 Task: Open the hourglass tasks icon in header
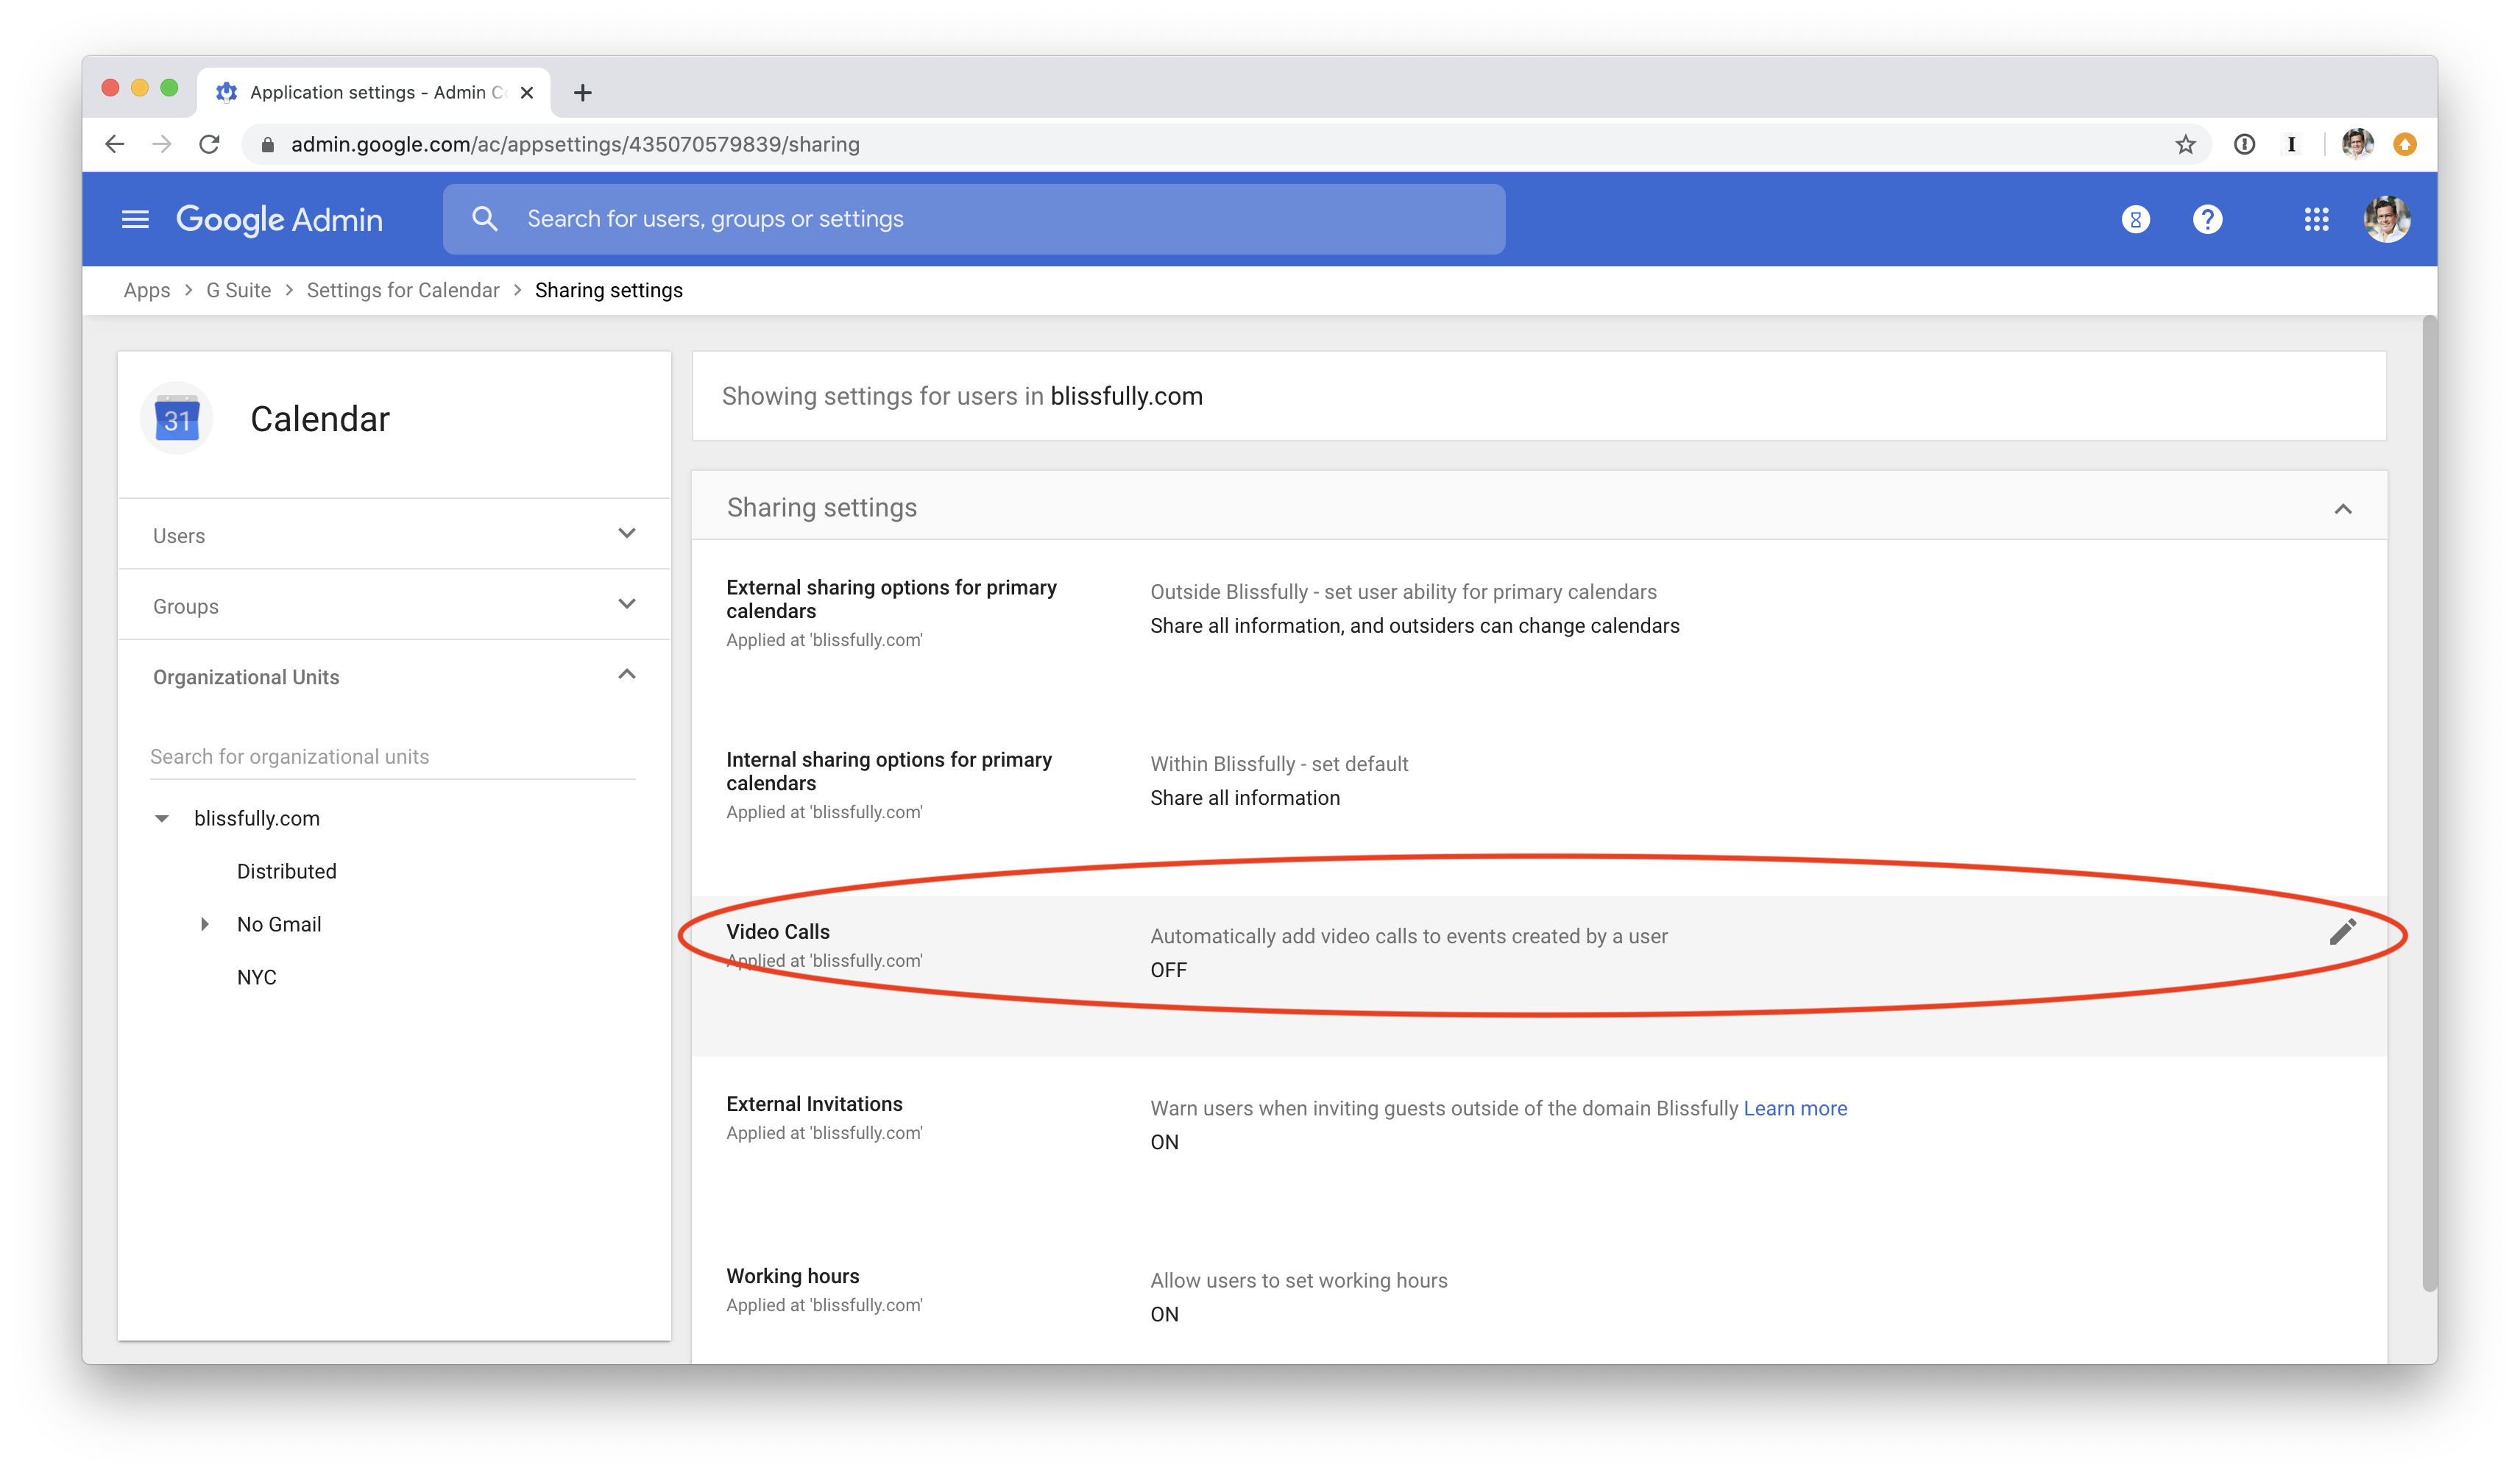click(x=2135, y=219)
